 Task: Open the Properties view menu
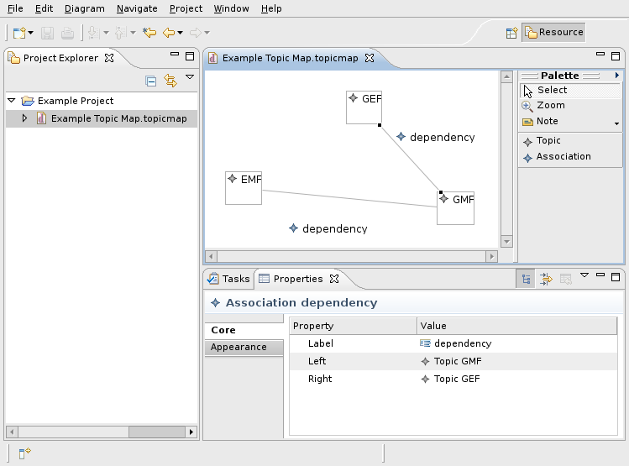pyautogui.click(x=584, y=275)
